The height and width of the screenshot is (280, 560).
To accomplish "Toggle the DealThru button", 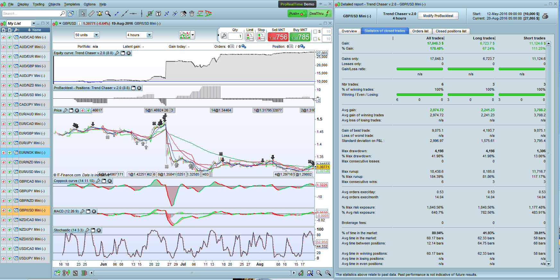I will pyautogui.click(x=319, y=13).
